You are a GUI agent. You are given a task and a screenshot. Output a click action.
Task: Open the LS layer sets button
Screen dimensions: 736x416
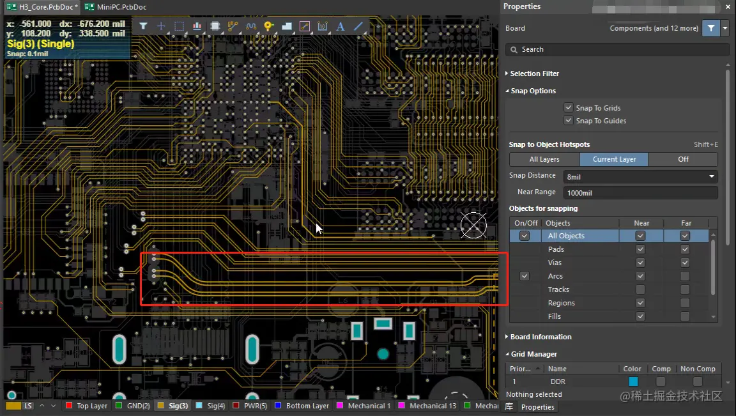click(x=28, y=406)
